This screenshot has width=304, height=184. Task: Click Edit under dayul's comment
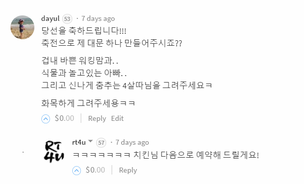click(117, 118)
